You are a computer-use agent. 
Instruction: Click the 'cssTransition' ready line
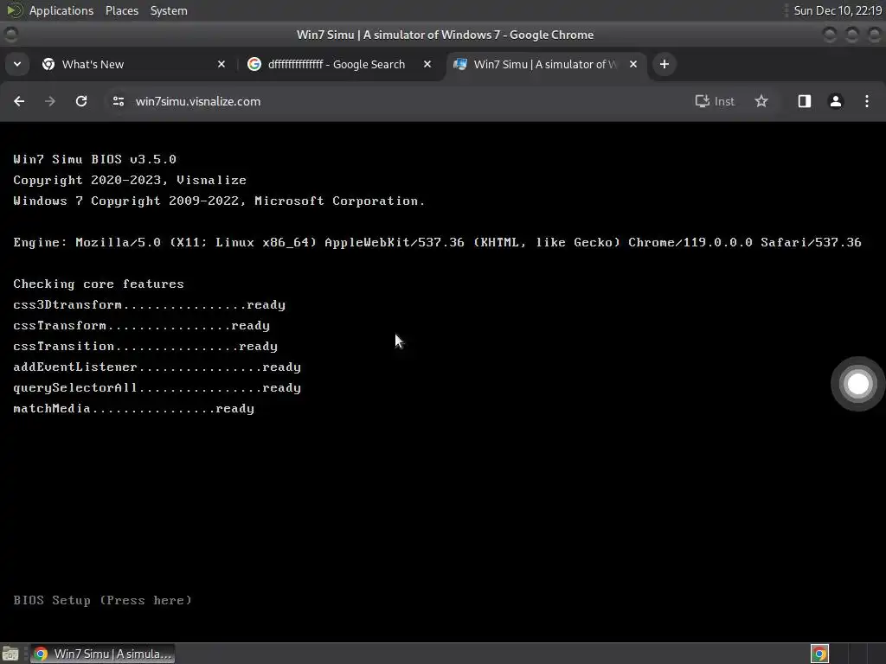tap(145, 346)
